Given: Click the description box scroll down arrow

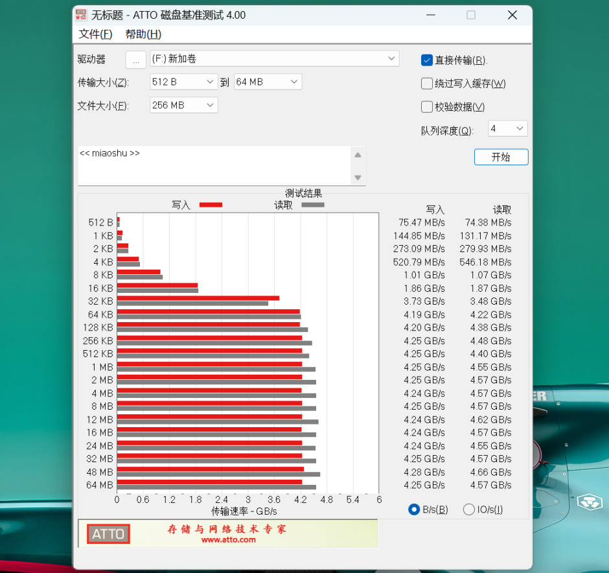Looking at the screenshot, I should pyautogui.click(x=358, y=178).
